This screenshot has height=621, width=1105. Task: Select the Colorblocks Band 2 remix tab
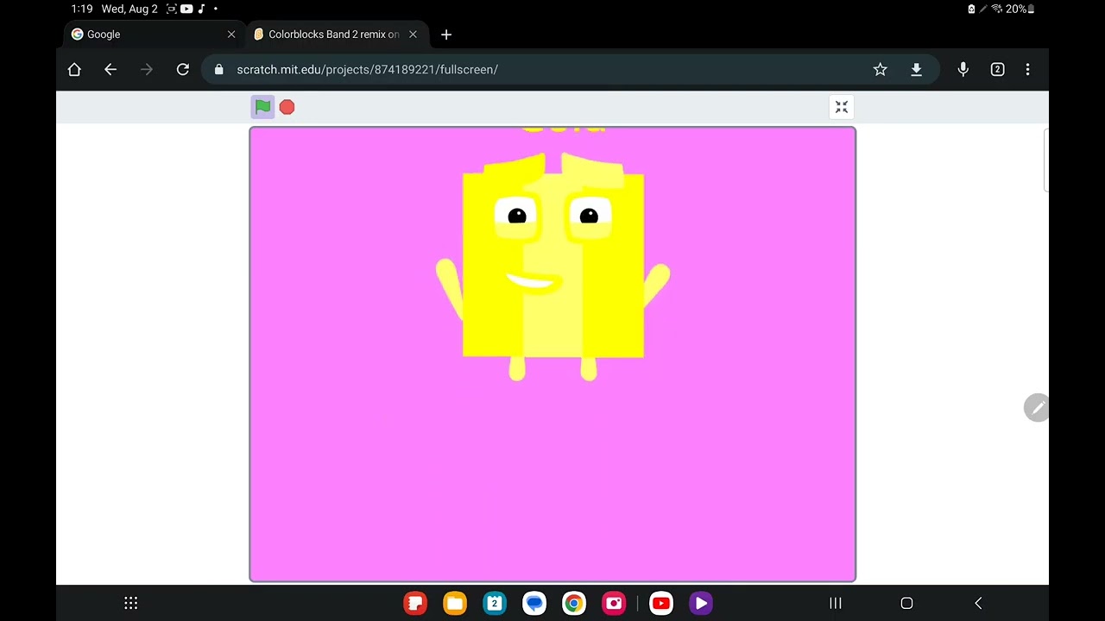[x=333, y=34]
